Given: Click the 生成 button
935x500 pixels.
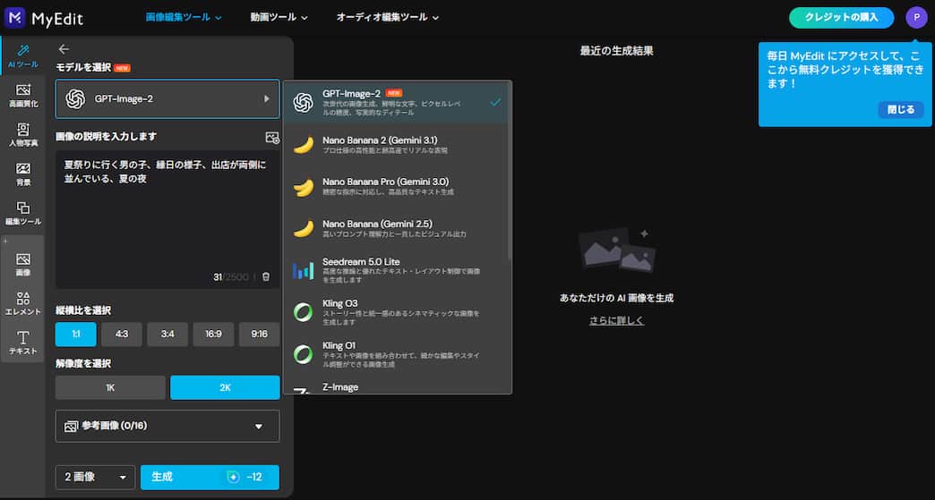Looking at the screenshot, I should [210, 478].
